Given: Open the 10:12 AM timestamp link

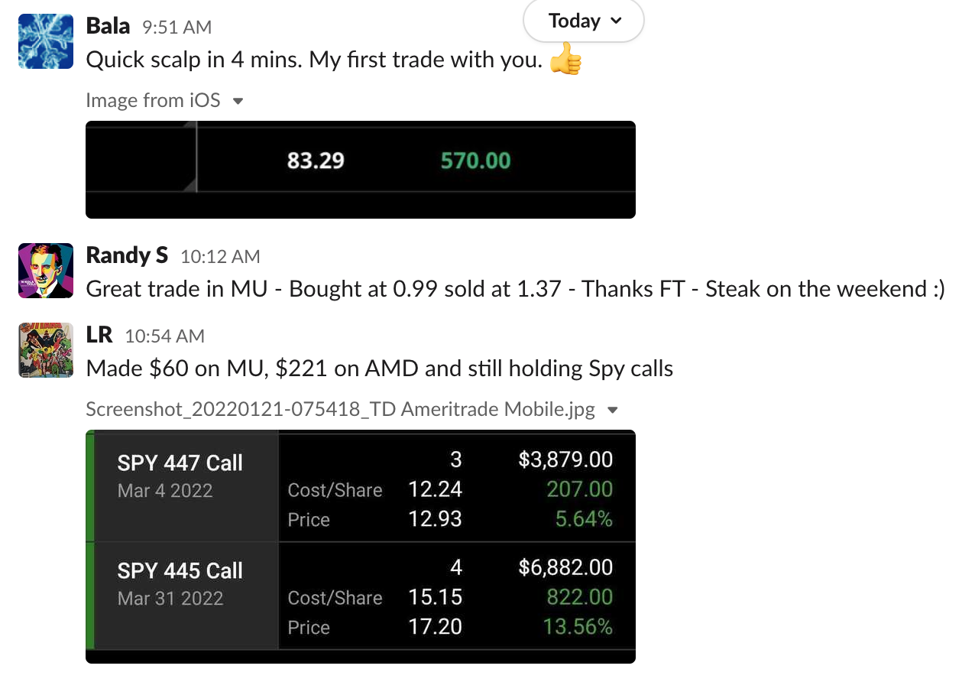Looking at the screenshot, I should point(220,257).
